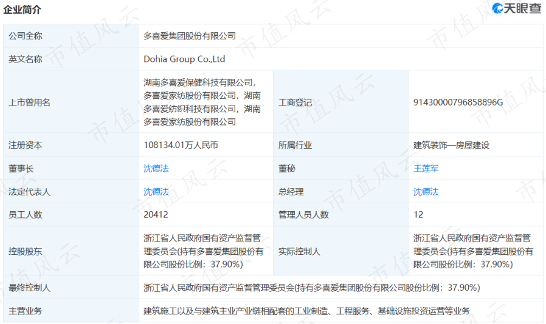Click the 实际控制人 label cell
Screen dimensions: 546x324
[x=340, y=251]
